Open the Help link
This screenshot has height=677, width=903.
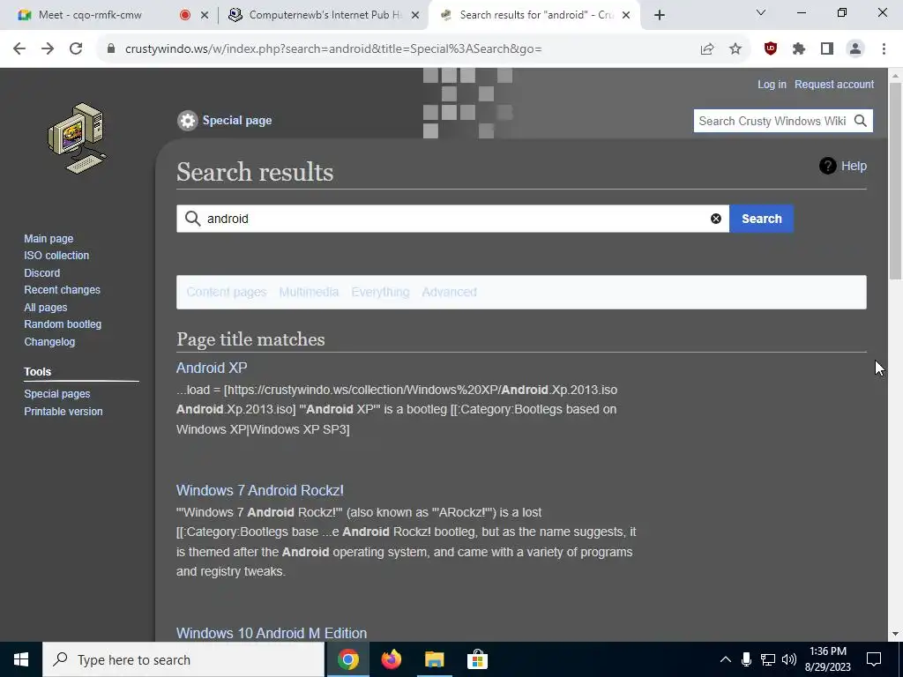[x=854, y=166]
